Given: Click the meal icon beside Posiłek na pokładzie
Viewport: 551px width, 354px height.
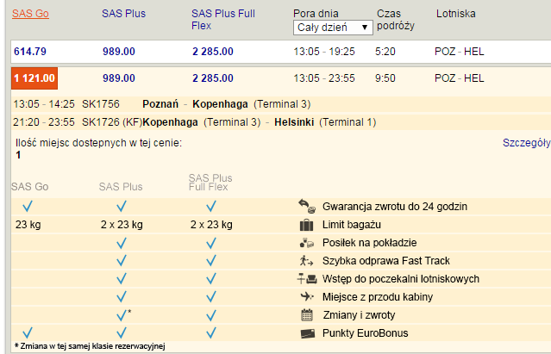Looking at the screenshot, I should [x=306, y=243].
